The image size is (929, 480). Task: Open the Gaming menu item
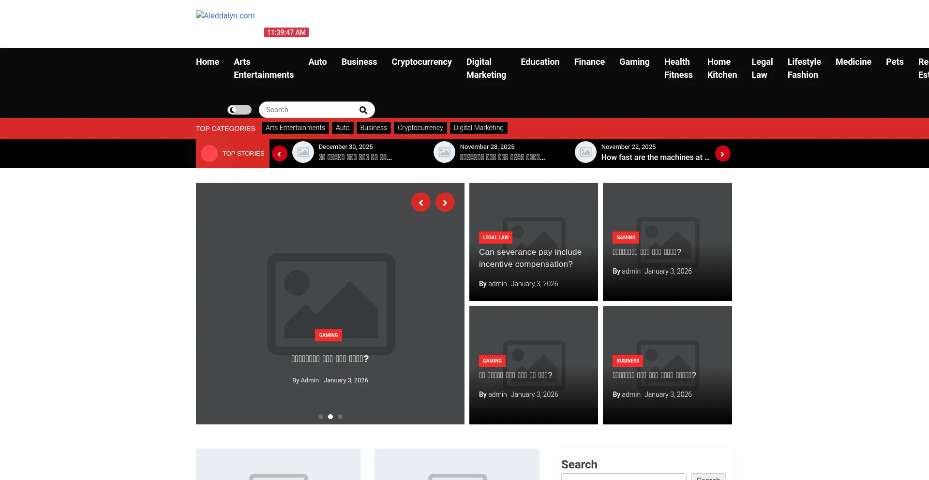(634, 62)
